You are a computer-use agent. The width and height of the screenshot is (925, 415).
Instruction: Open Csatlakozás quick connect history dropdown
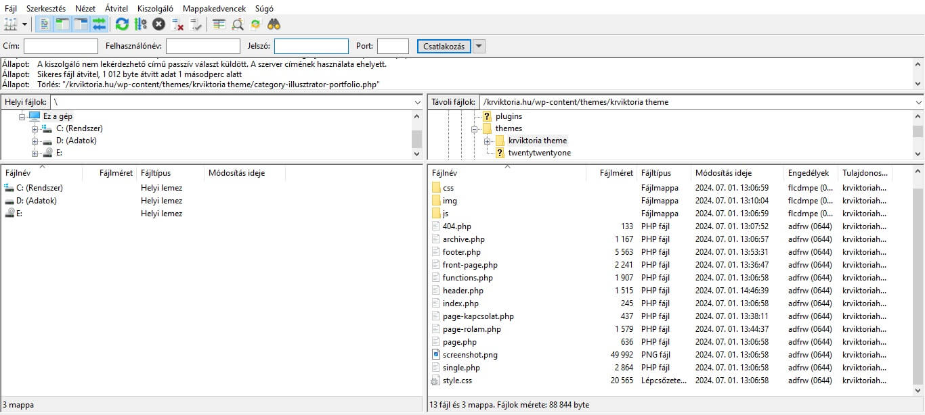(479, 46)
